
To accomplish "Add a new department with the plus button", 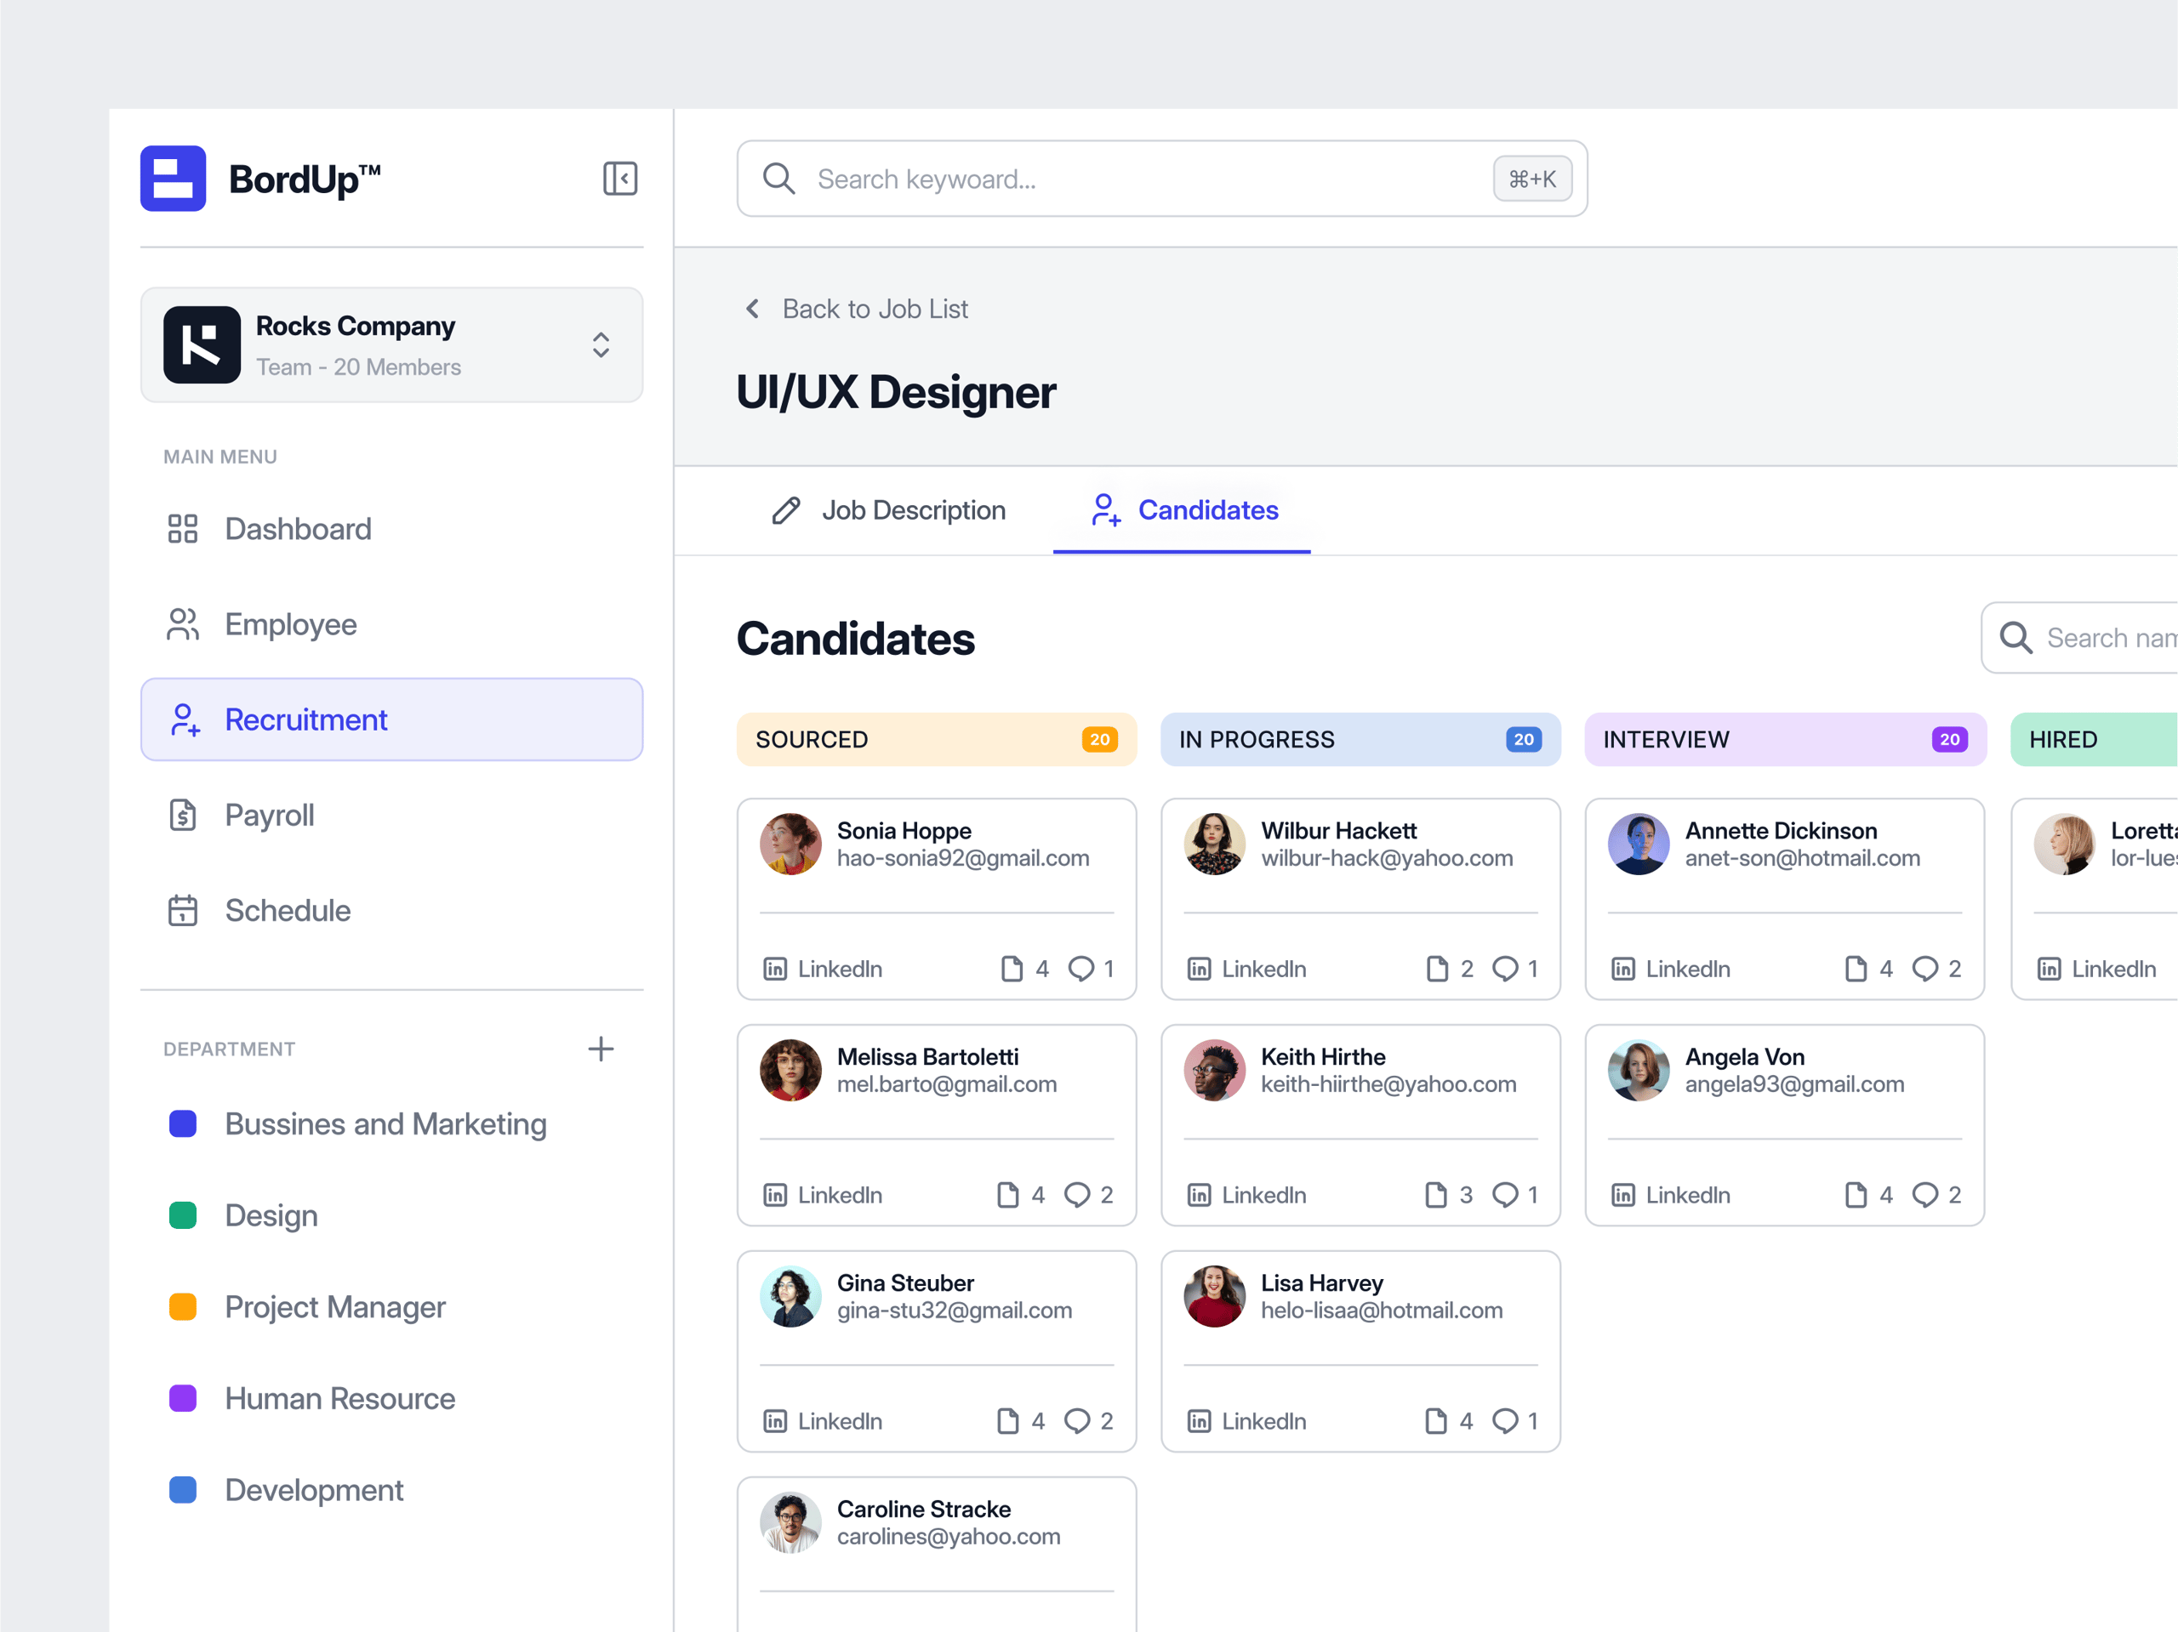I will (601, 1049).
